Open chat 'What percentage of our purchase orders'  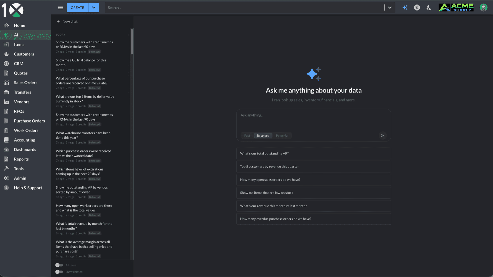(x=91, y=83)
